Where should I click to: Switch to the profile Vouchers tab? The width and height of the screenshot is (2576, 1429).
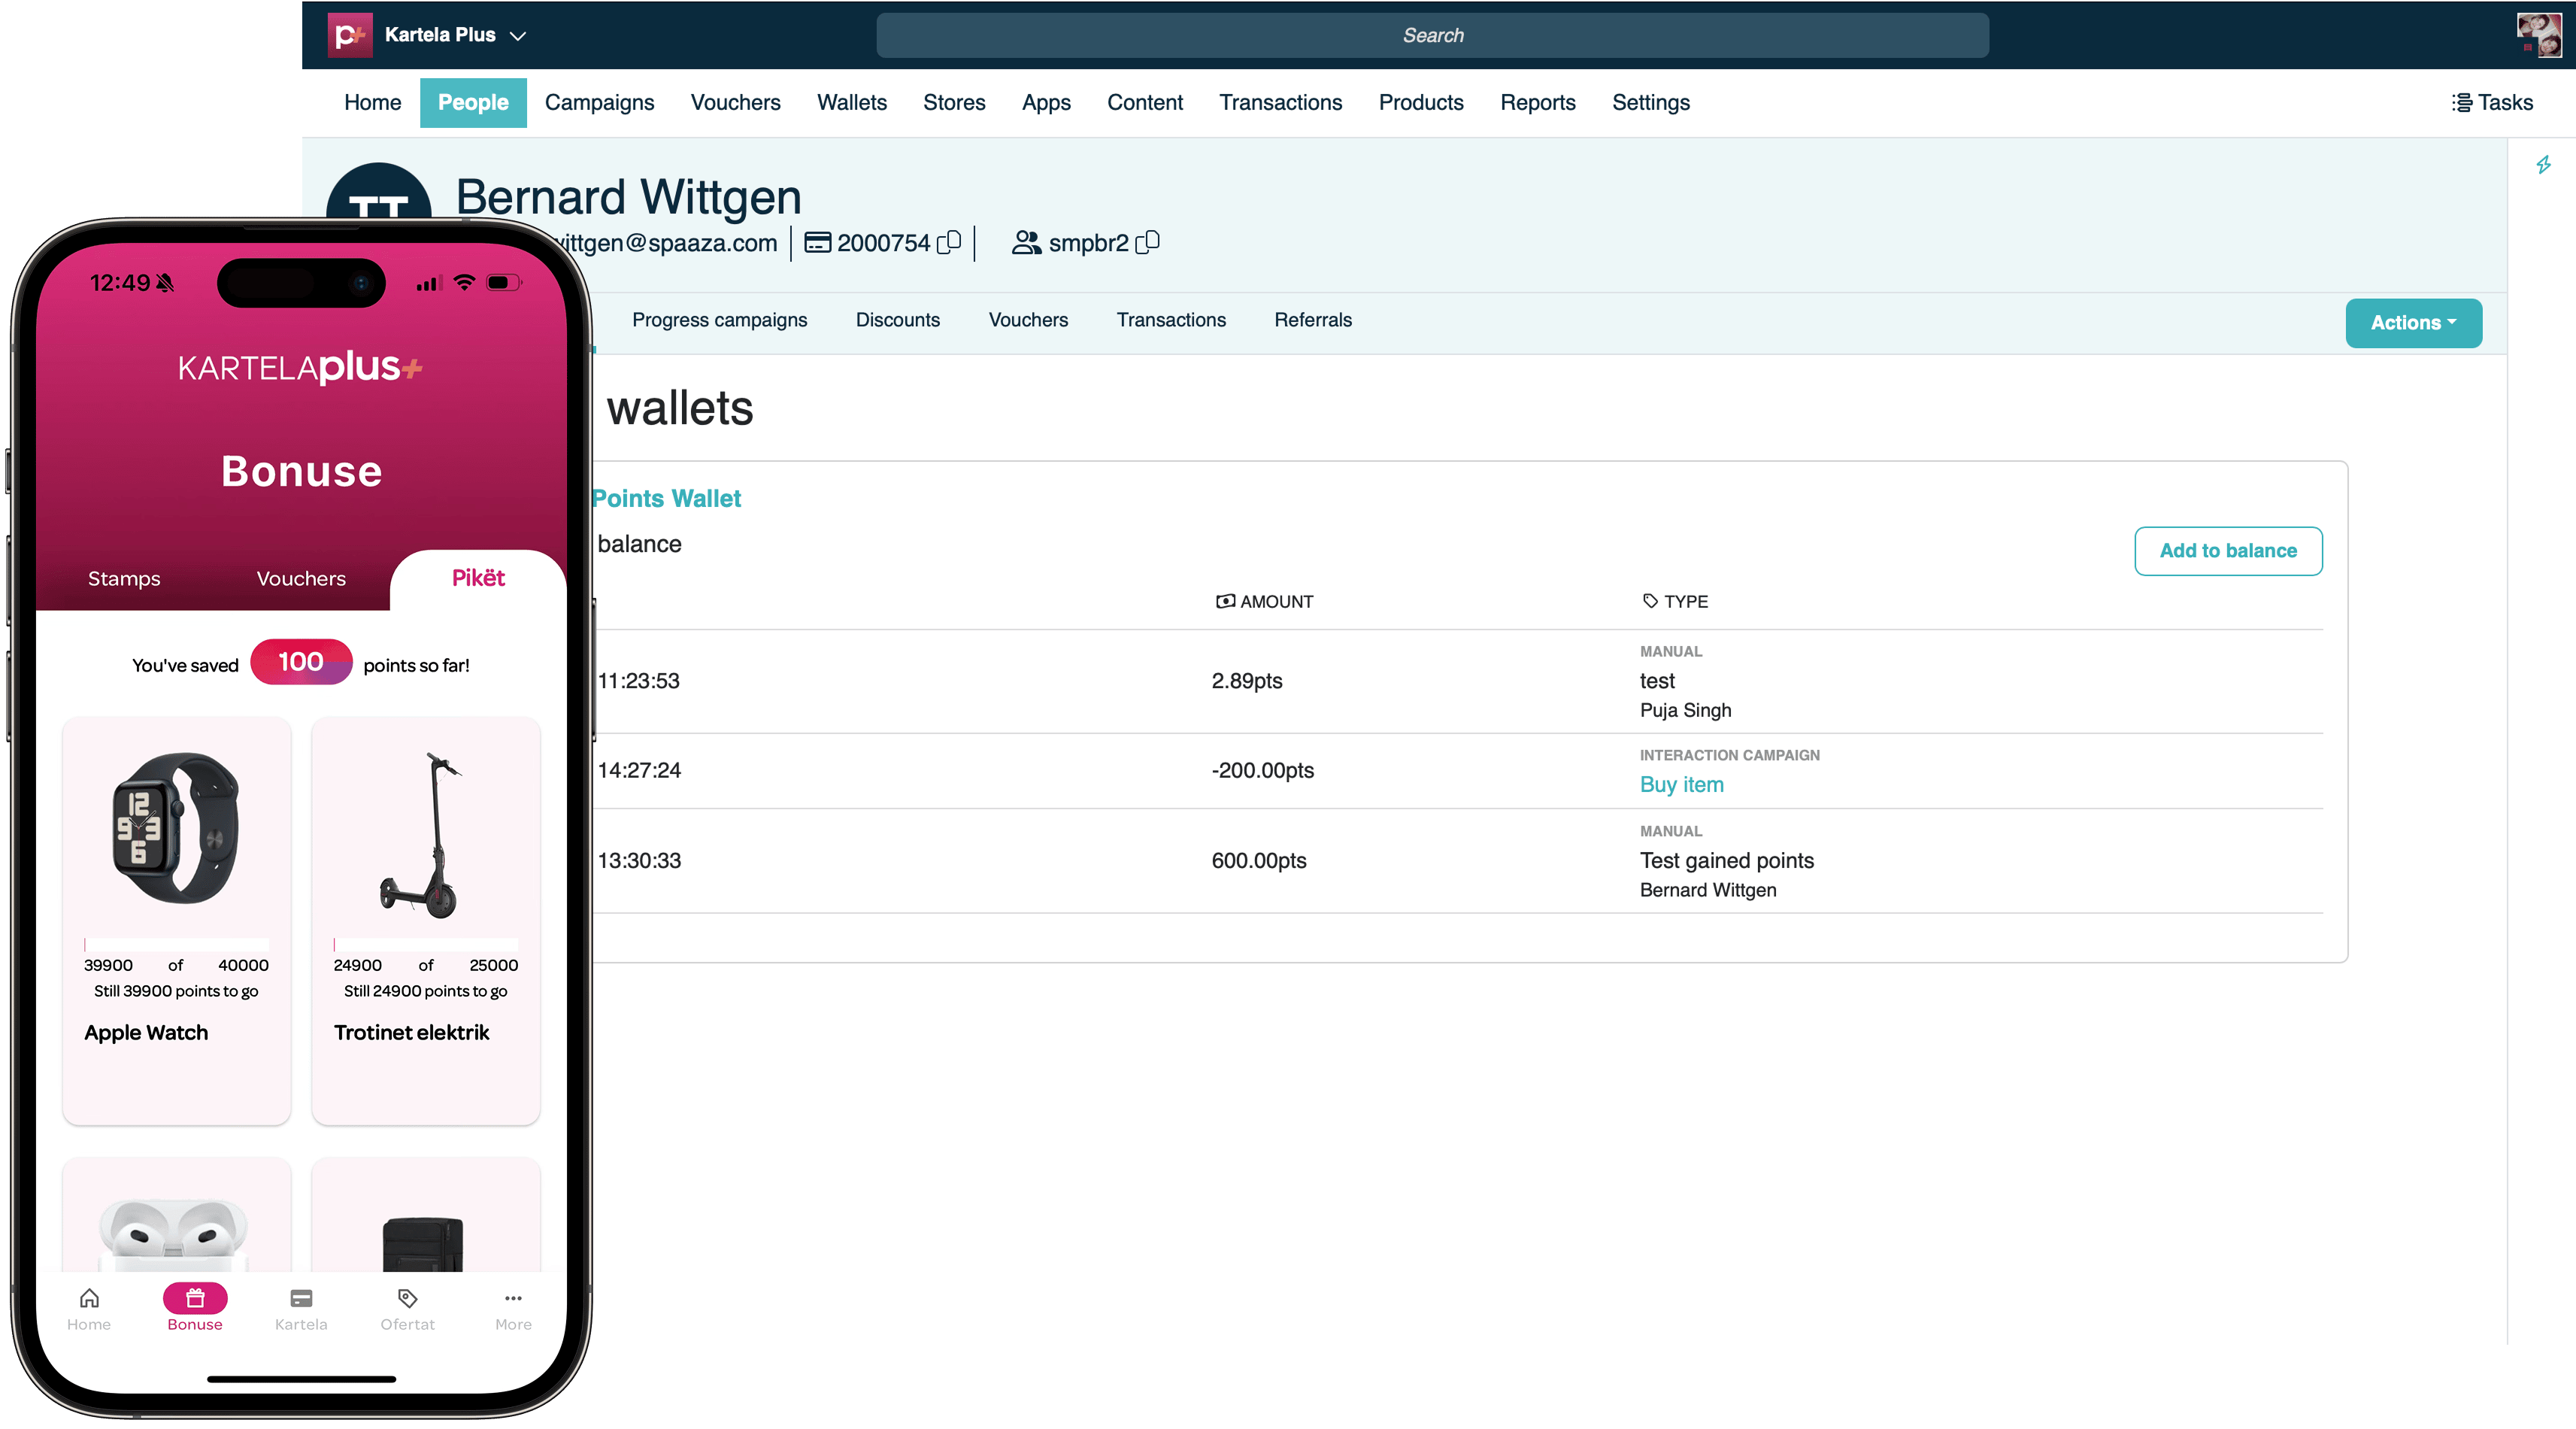pos(1028,320)
